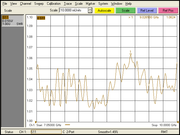This screenshot has height=135, width=180.
Task: Click the Autoscale button
Action: click(x=104, y=11)
